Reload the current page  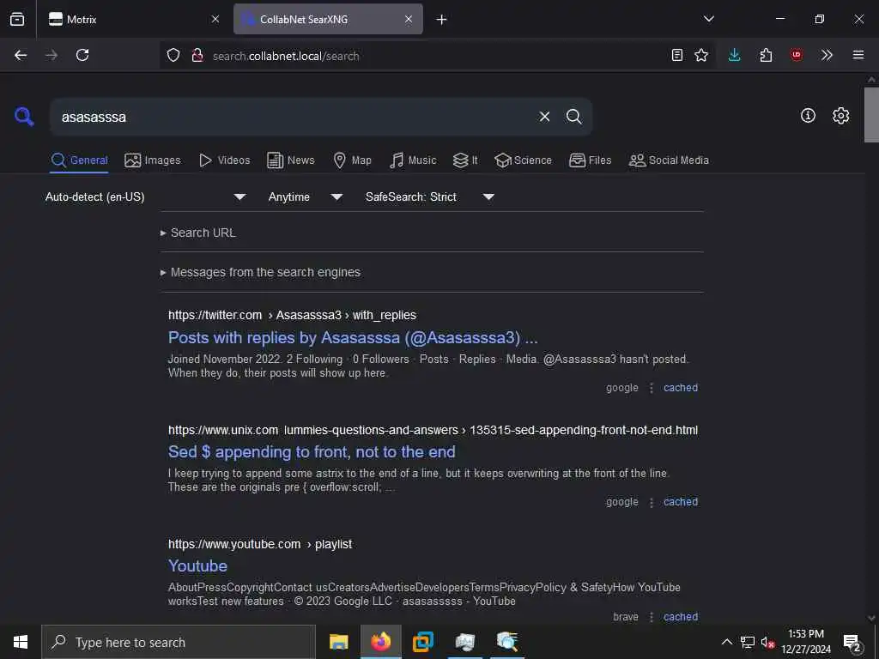[x=82, y=55]
